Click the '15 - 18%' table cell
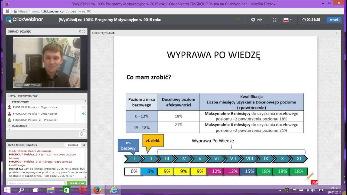 [142, 127]
